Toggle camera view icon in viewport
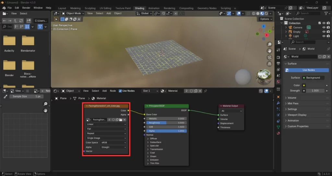 click(x=269, y=57)
